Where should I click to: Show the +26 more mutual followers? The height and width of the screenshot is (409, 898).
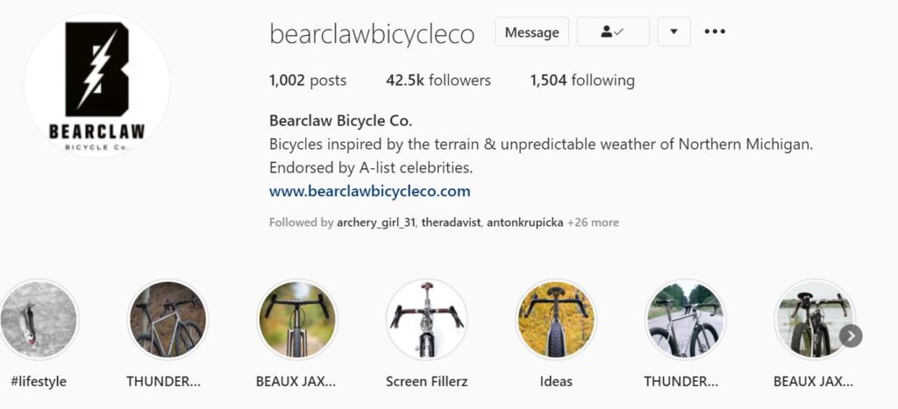[x=593, y=222]
